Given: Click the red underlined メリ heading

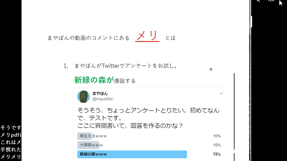Looking at the screenshot, I should tap(147, 36).
